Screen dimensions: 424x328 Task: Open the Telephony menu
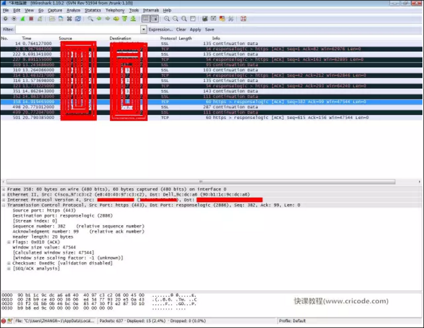tap(115, 10)
